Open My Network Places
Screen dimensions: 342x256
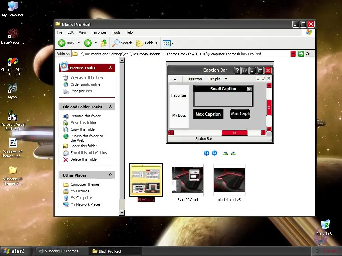tap(85, 204)
